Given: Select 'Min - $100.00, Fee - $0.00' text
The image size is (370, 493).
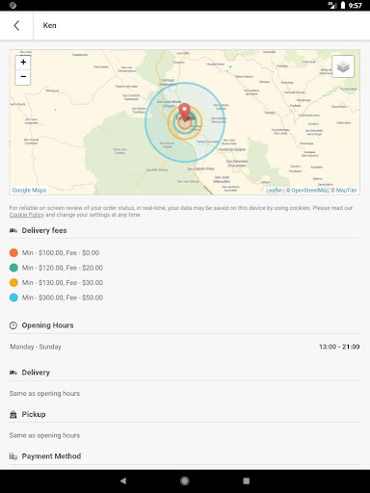Looking at the screenshot, I should pos(61,253).
